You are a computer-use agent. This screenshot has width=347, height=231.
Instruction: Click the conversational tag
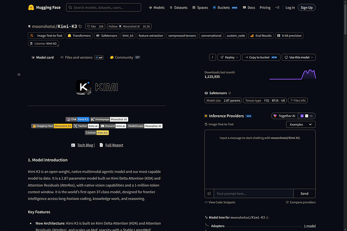(x=211, y=36)
